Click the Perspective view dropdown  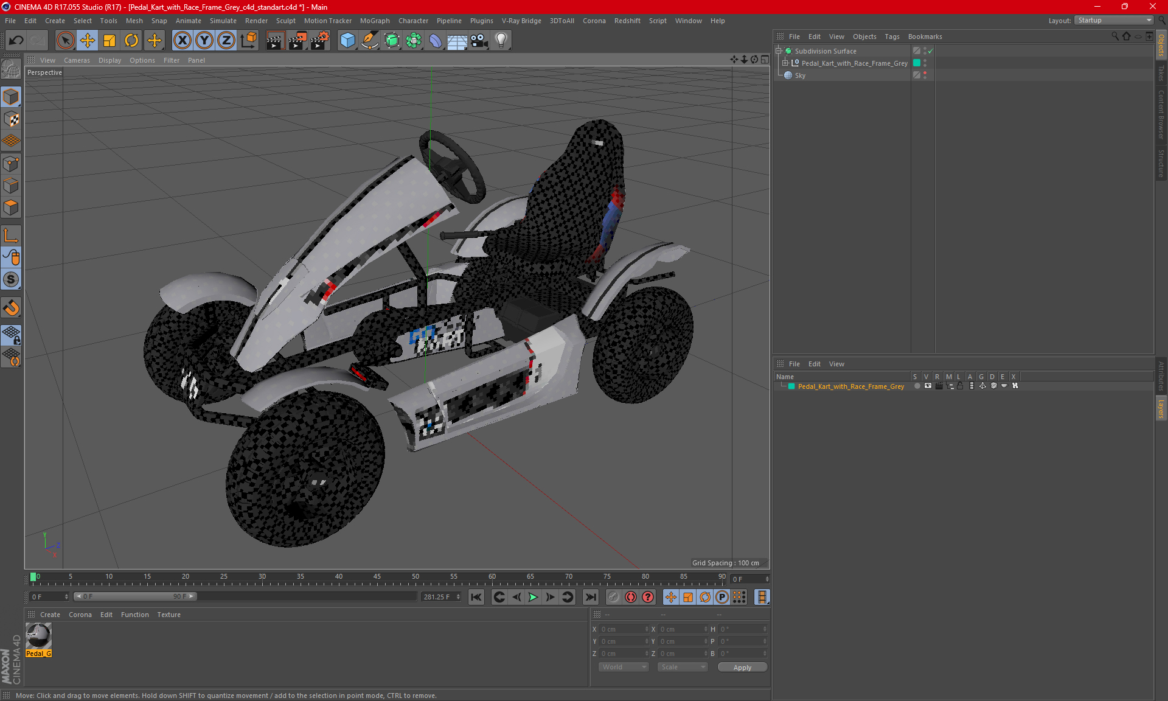46,72
